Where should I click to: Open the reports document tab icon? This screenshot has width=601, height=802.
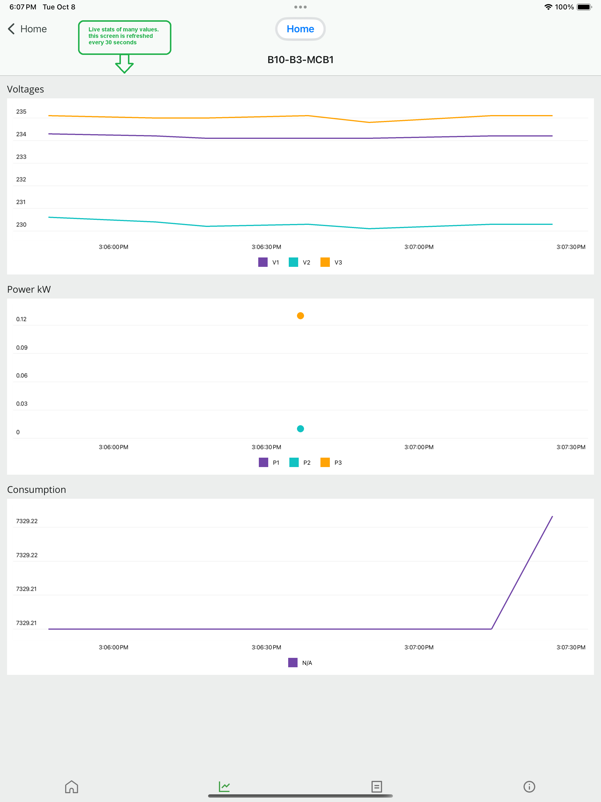[x=377, y=786]
